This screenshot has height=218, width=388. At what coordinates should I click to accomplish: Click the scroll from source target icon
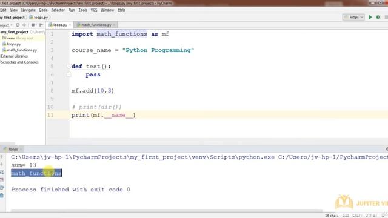pyautogui.click(x=18, y=25)
